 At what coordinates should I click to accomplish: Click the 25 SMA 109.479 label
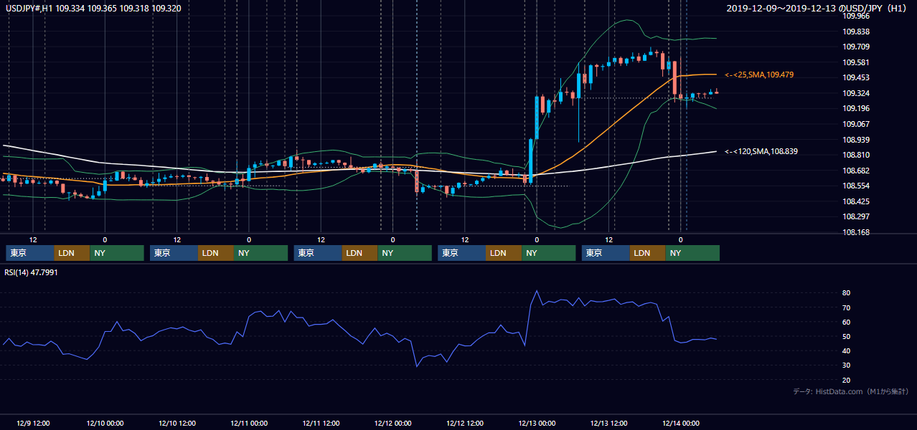[x=759, y=75]
